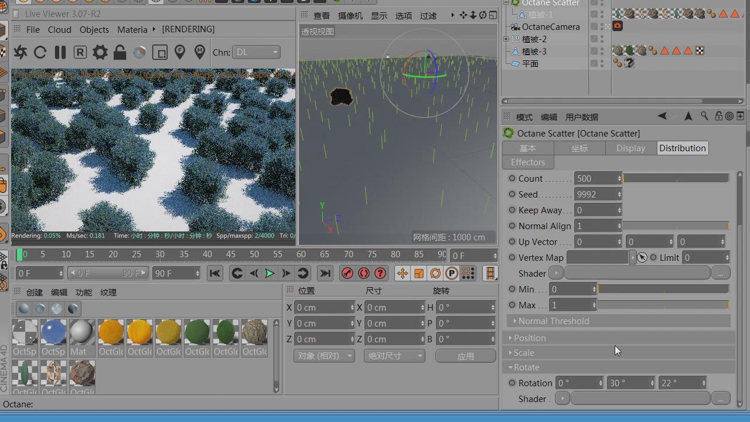
Task: Step to the previous frame
Action: (x=254, y=273)
